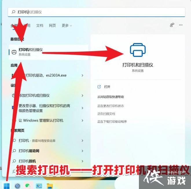
Task: Expand chevron next to 添加打印机或扫描仪
Action: (x=82, y=95)
